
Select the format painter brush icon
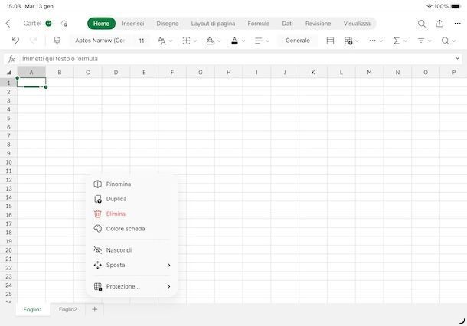[x=57, y=41]
